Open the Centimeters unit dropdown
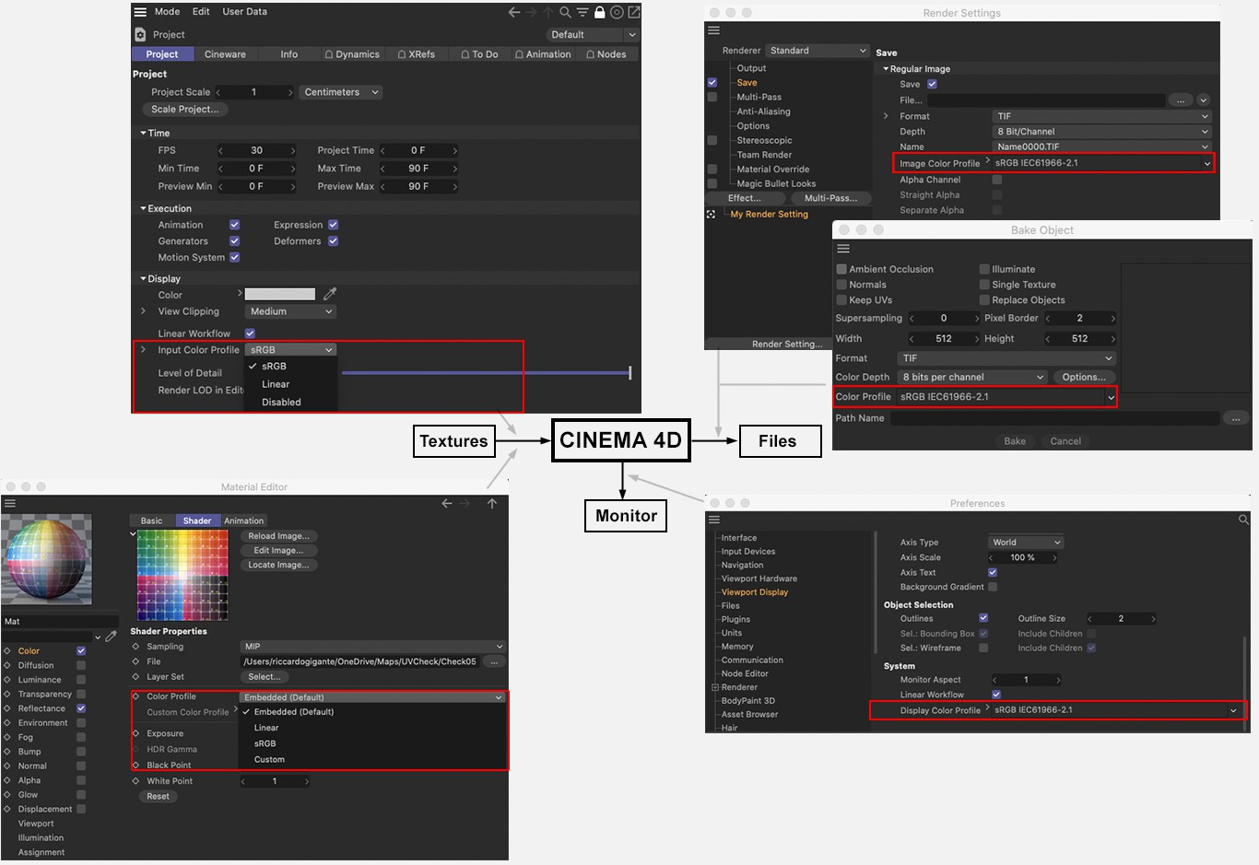 (340, 92)
